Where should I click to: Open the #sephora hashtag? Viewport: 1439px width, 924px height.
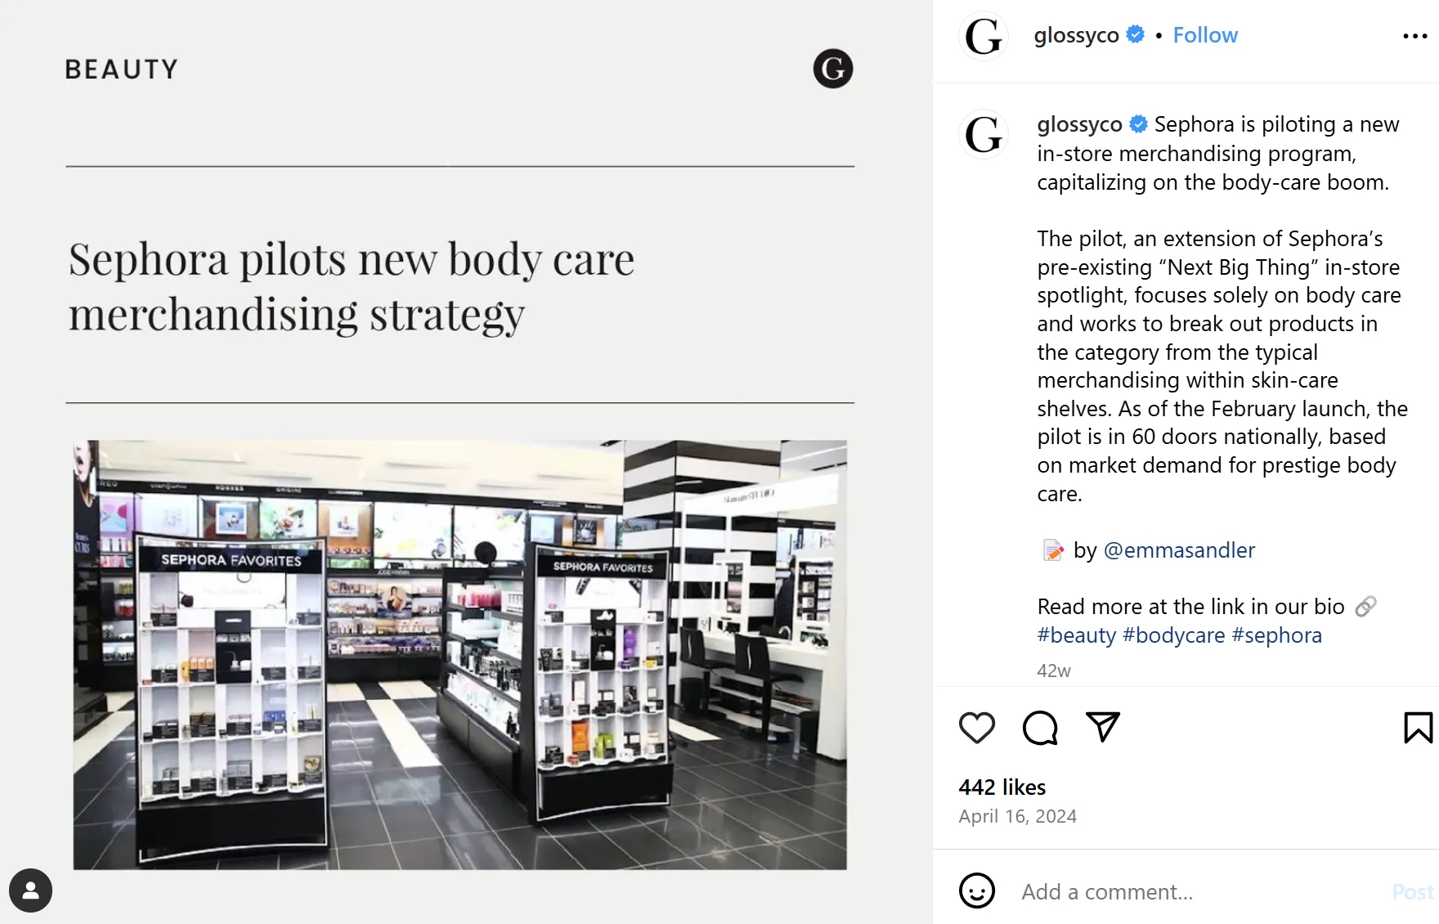(1279, 635)
